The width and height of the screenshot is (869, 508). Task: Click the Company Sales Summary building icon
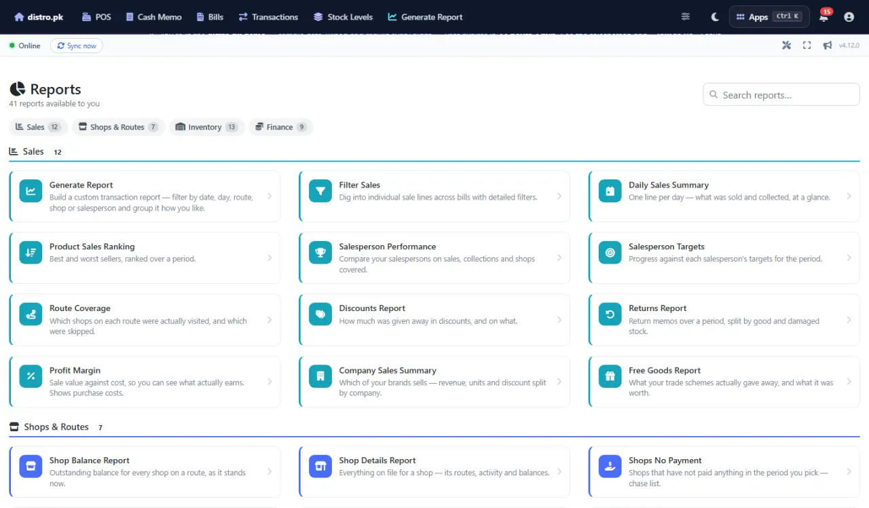point(320,376)
